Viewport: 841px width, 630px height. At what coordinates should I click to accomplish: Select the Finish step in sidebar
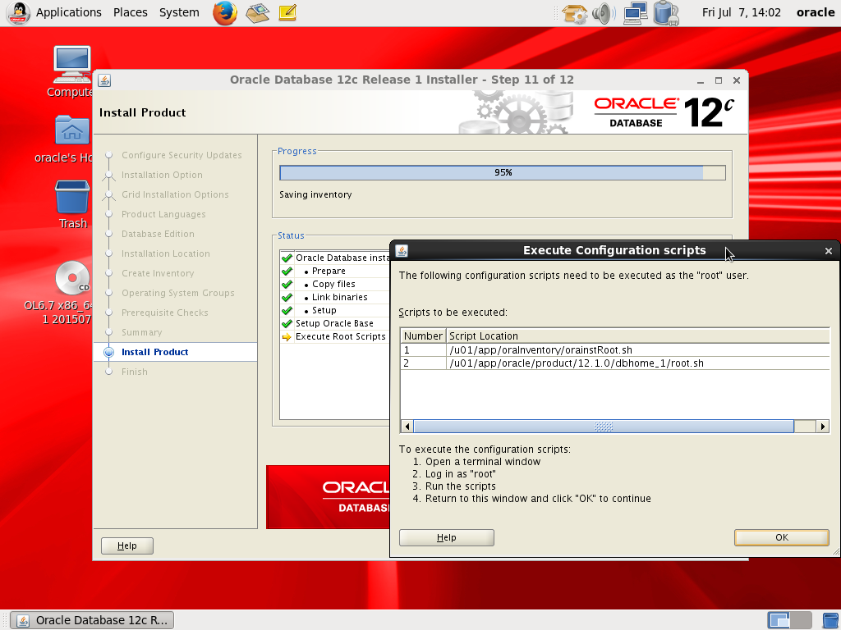134,372
